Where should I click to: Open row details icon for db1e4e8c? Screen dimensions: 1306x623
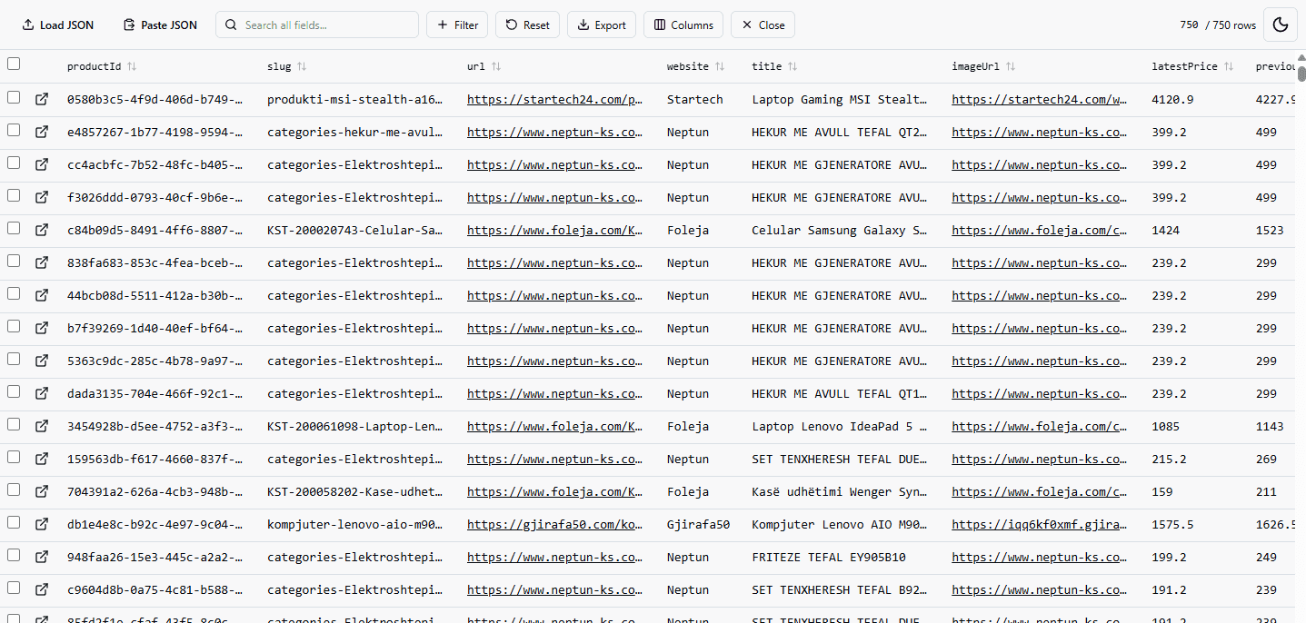42,524
